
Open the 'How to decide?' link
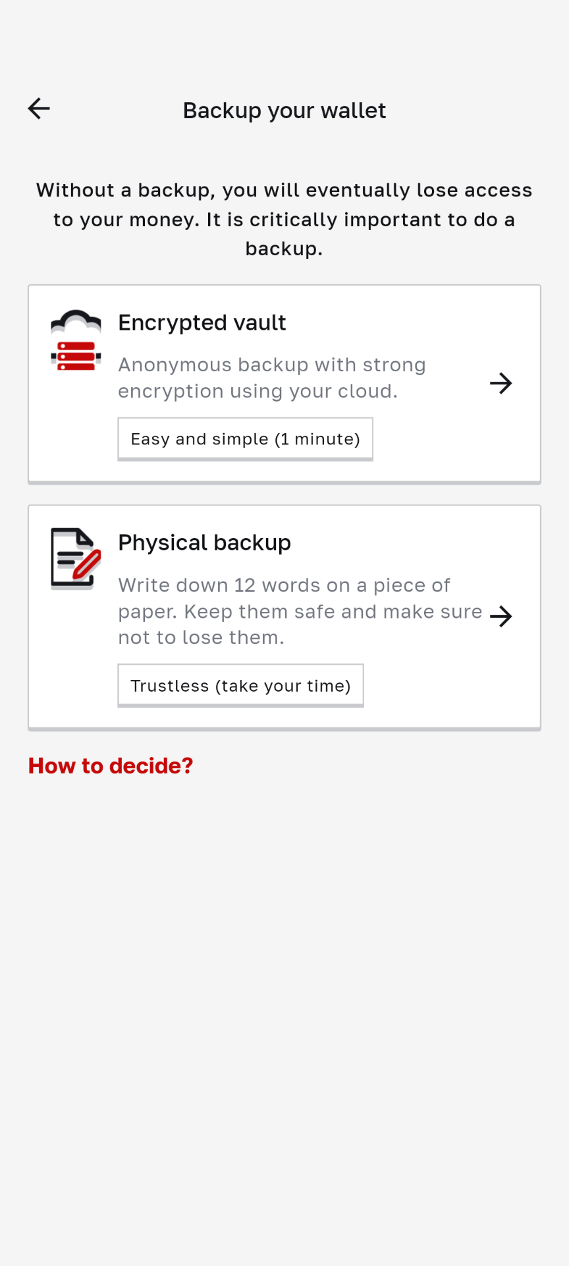click(x=111, y=766)
